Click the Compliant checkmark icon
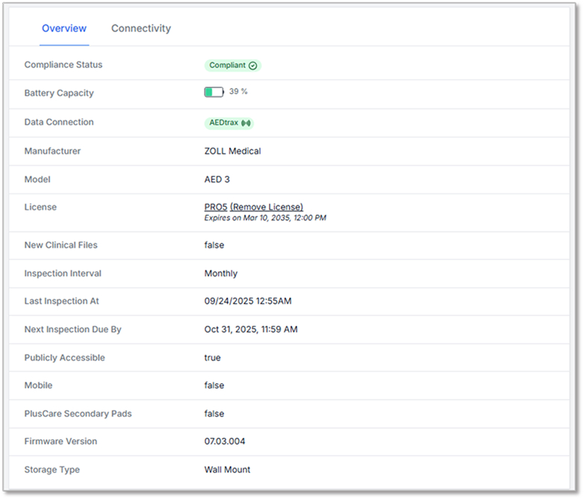This screenshot has height=499, width=584. (x=252, y=66)
